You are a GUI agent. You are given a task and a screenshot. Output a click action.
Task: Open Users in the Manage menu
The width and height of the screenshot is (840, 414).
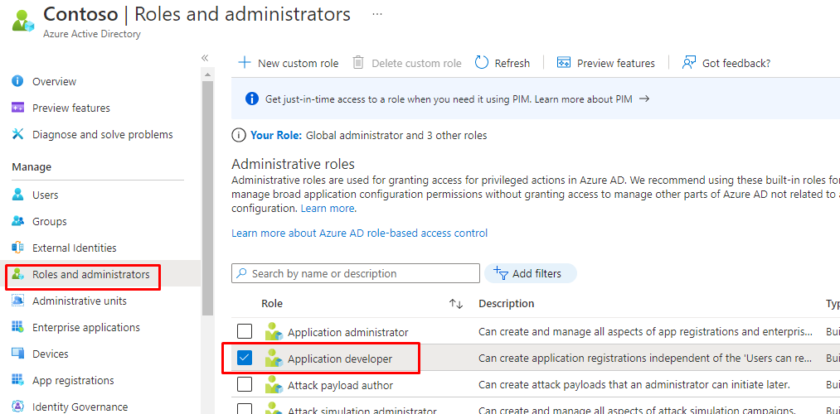click(x=45, y=195)
